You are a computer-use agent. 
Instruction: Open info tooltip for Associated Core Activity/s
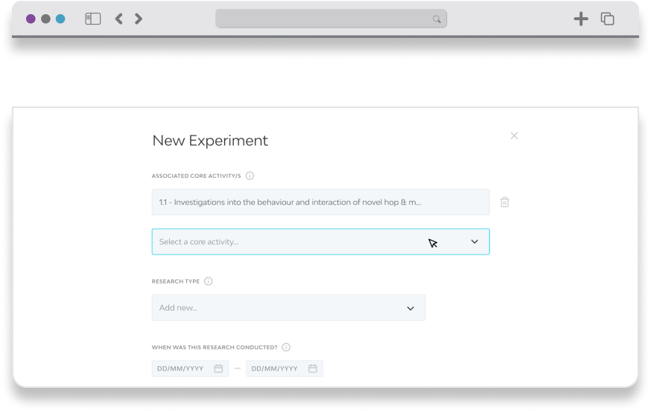click(x=250, y=176)
